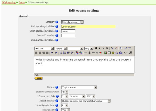Go to the demo breadcrumb link
The height and width of the screenshot is (111, 156).
coord(22,2)
